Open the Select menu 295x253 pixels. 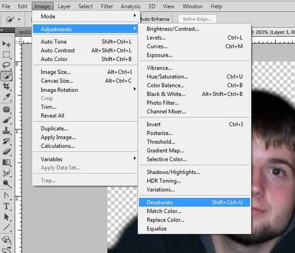tap(86, 6)
